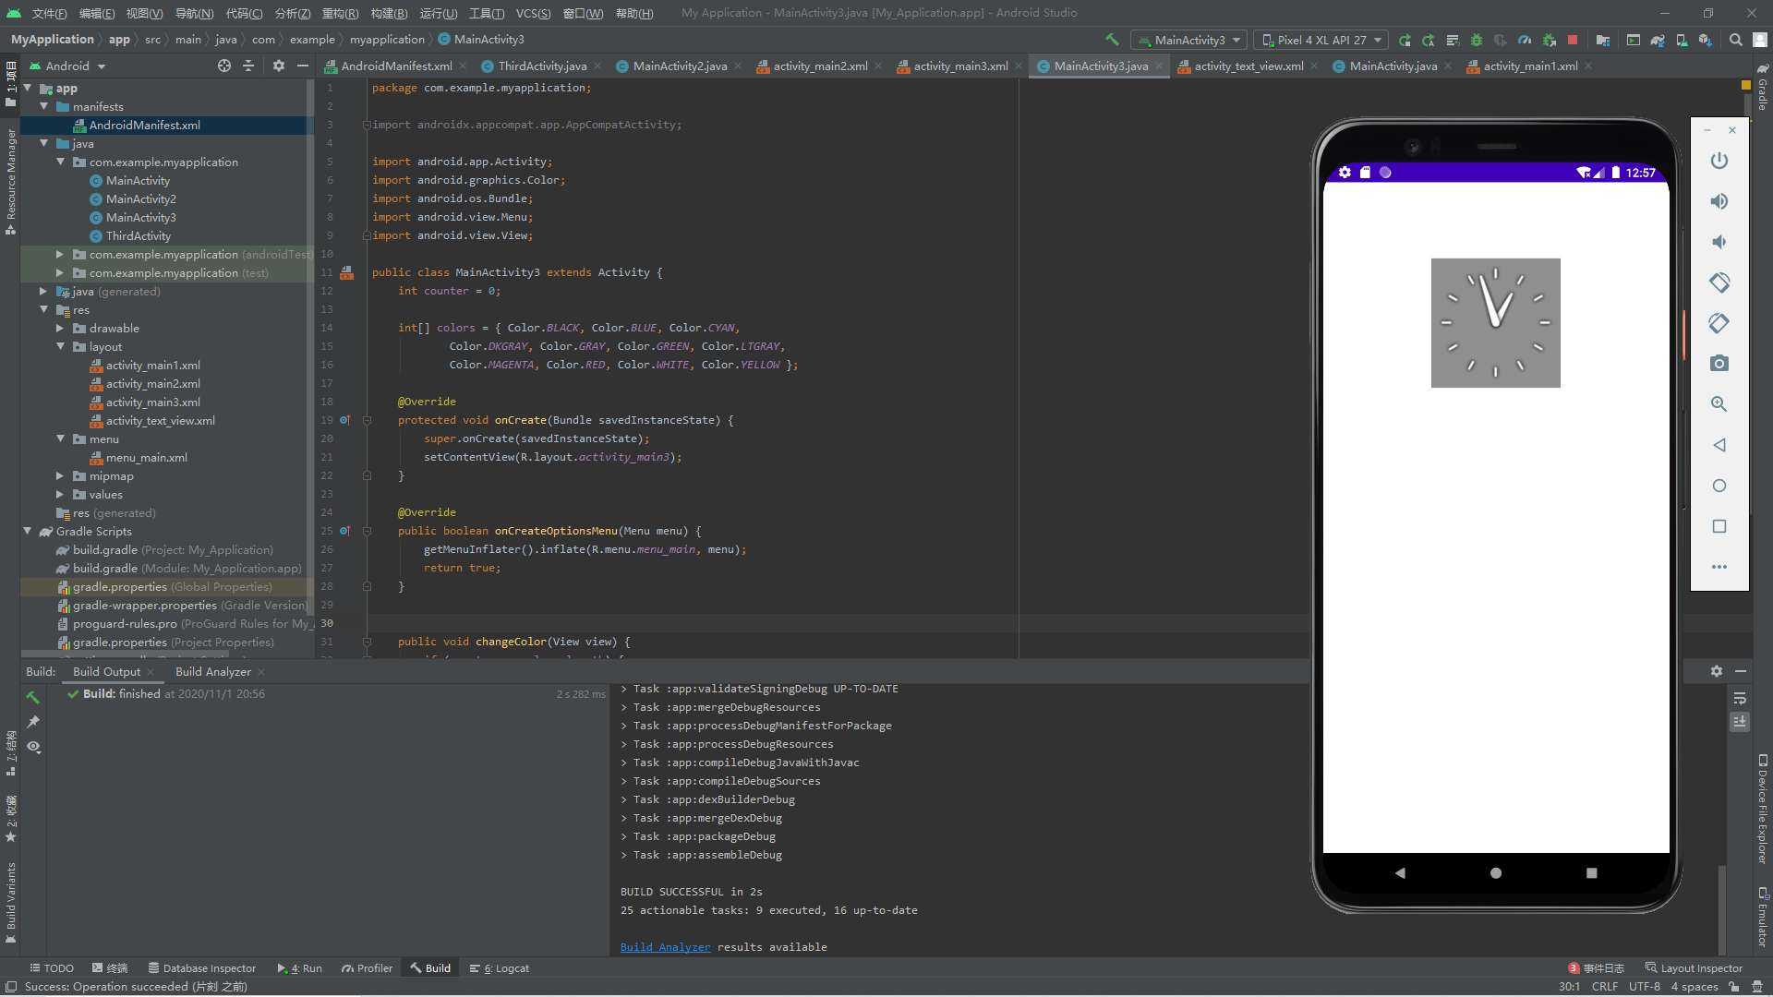Viewport: 1773px width, 997px height.
Task: Switch to the activity_main3.xml editor tab
Action: 960,66
